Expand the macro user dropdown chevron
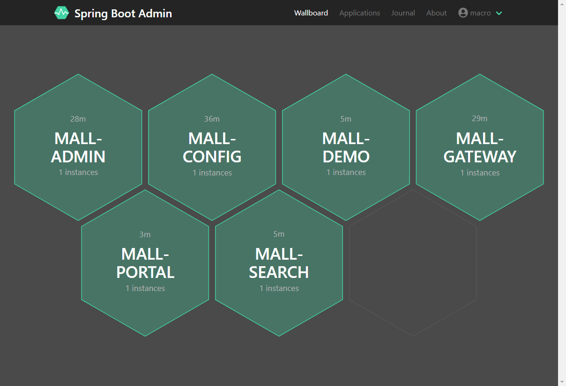 (x=499, y=13)
